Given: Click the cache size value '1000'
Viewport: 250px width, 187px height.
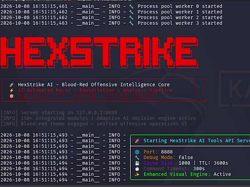Looking at the screenshot, I should (x=184, y=163).
